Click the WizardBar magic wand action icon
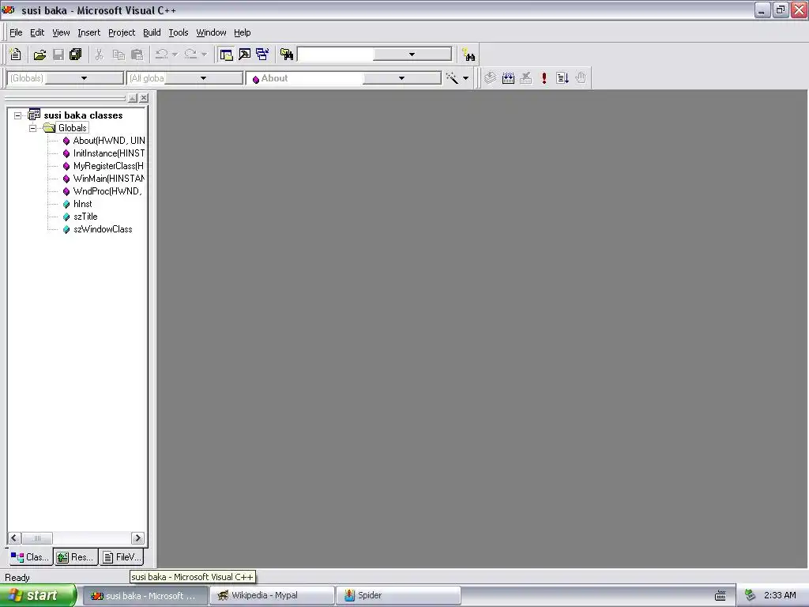The width and height of the screenshot is (809, 607). coord(452,78)
